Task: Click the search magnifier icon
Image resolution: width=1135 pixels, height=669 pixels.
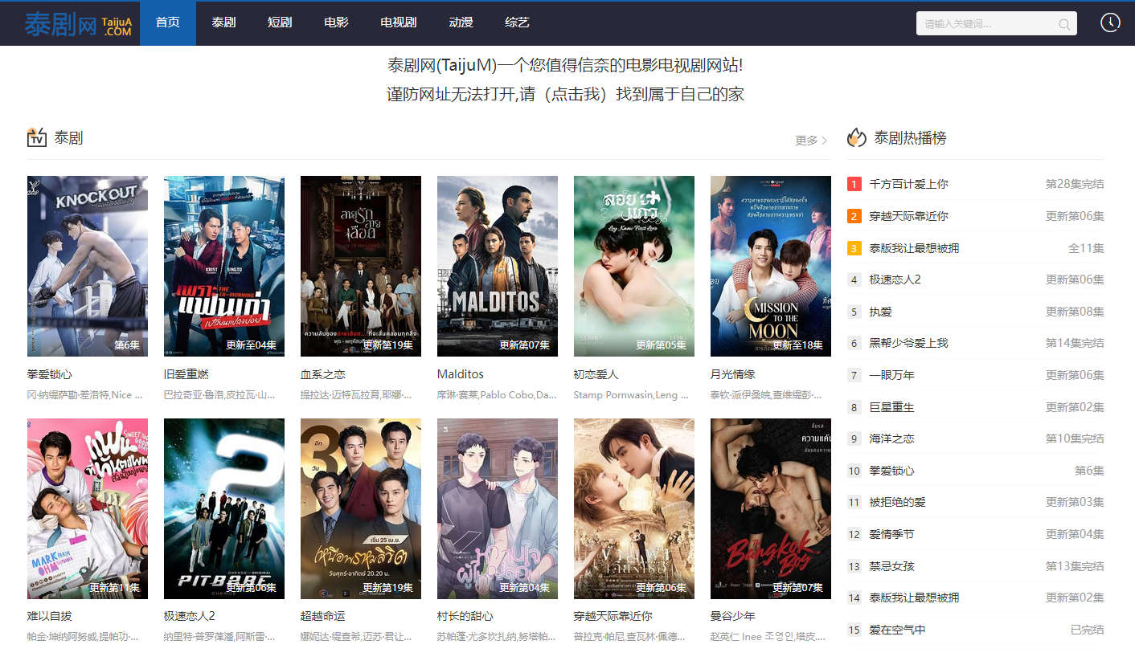Action: tap(1064, 24)
